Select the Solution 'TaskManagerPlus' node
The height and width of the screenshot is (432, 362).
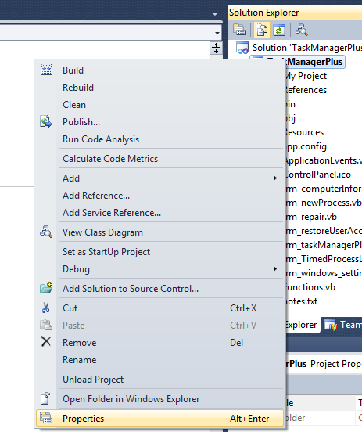[x=299, y=48]
